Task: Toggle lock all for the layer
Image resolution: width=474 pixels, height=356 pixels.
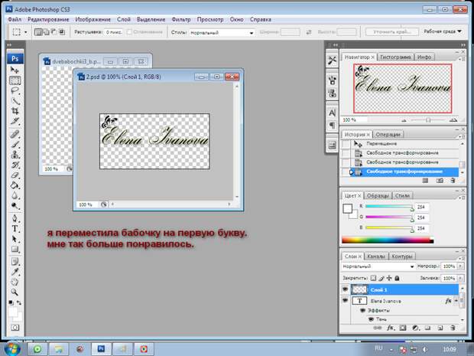Action: point(397,278)
